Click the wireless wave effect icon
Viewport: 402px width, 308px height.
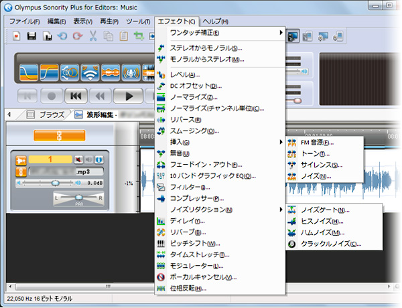click(90, 73)
